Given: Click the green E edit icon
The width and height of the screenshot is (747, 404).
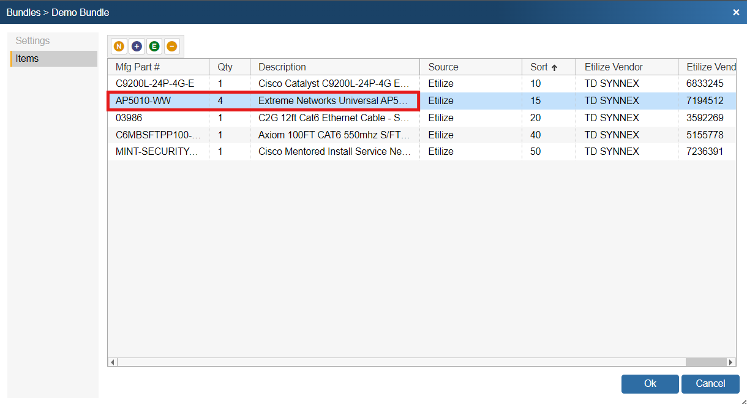Looking at the screenshot, I should pos(154,46).
